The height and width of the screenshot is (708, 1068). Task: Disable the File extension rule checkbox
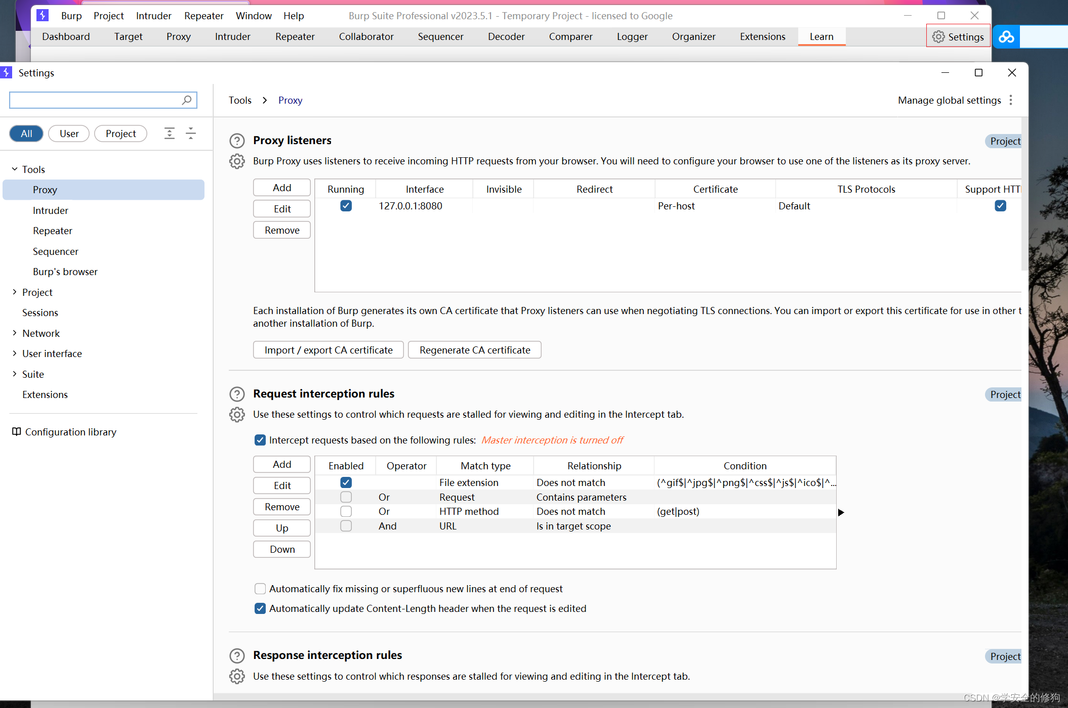tap(346, 482)
